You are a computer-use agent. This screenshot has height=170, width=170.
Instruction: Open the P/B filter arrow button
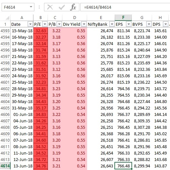click(x=59, y=24)
